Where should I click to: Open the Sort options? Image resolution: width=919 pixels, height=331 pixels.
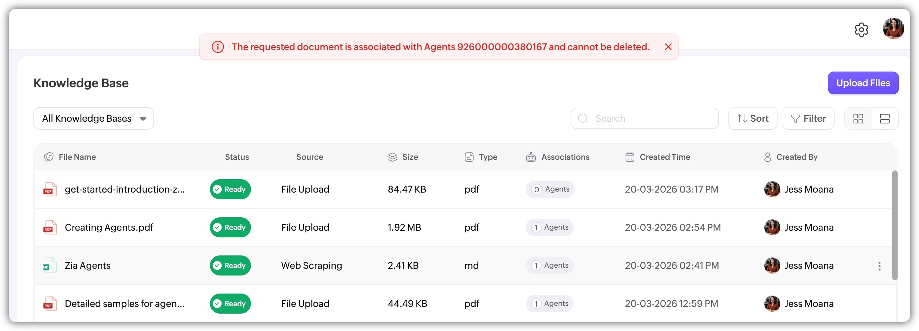tap(752, 119)
